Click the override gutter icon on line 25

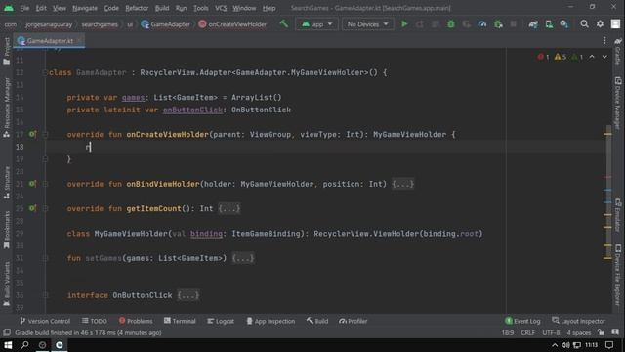(x=32, y=208)
